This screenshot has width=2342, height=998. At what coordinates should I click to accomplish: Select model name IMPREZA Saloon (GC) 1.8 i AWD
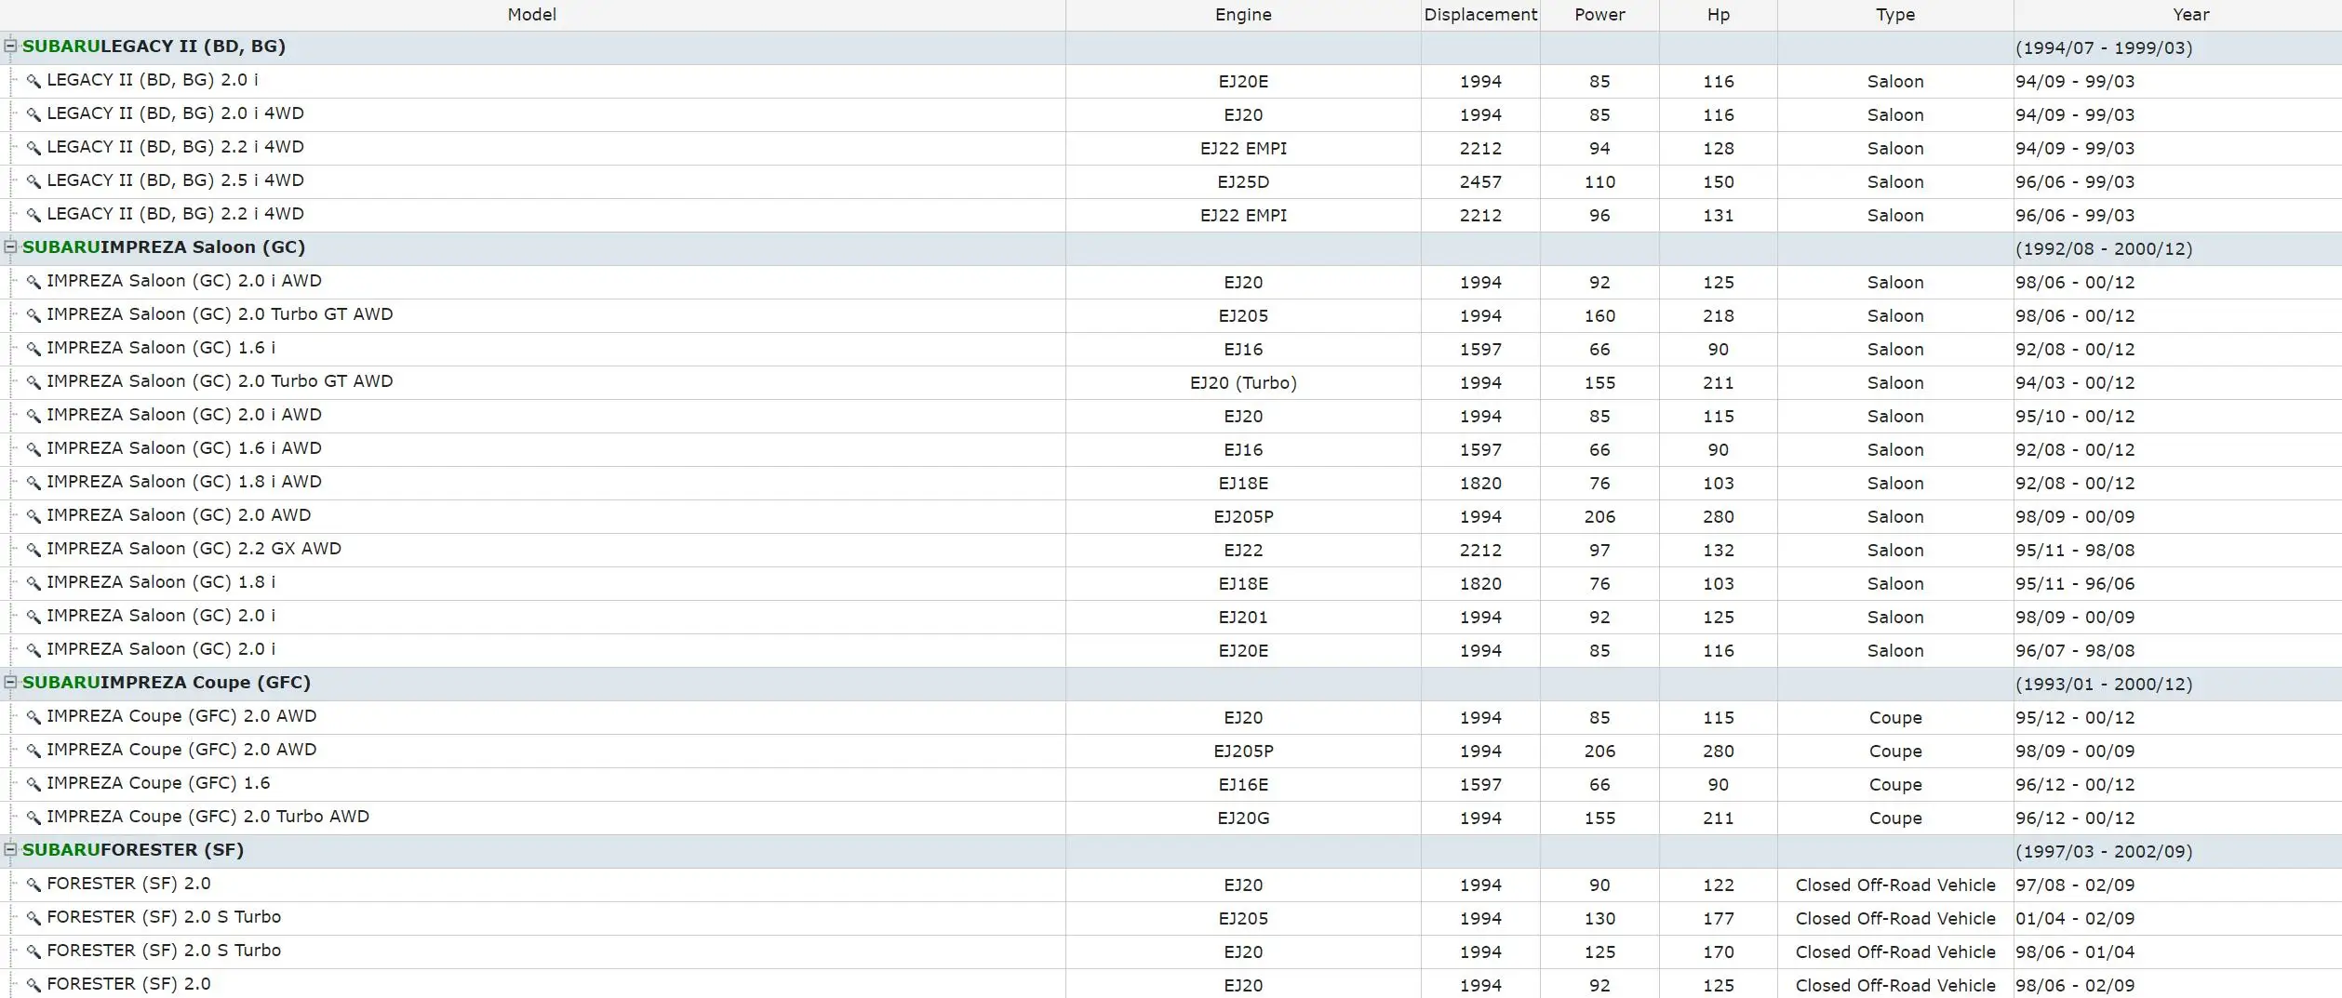(x=184, y=482)
